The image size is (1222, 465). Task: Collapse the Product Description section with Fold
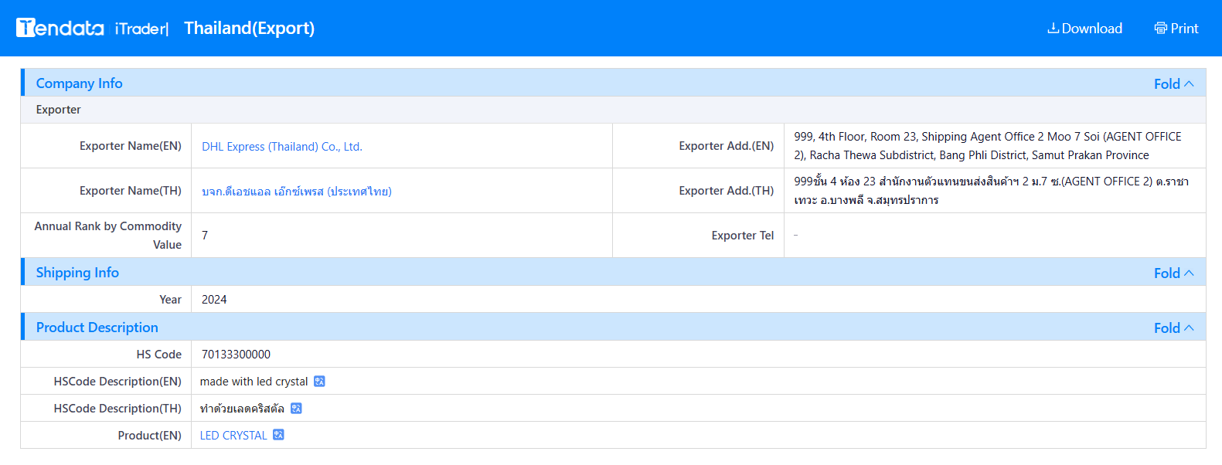click(x=1173, y=328)
